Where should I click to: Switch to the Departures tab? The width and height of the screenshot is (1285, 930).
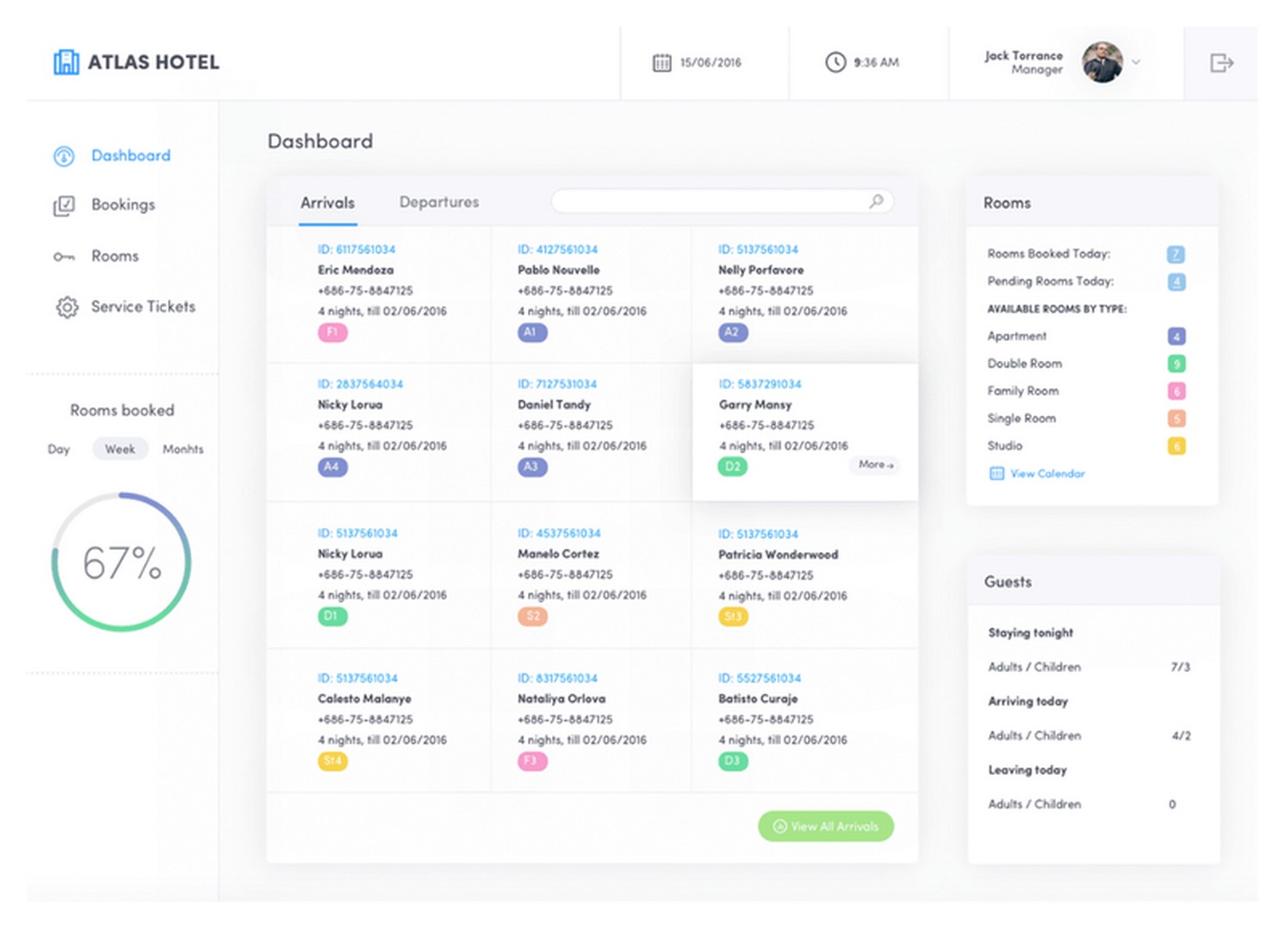[438, 201]
